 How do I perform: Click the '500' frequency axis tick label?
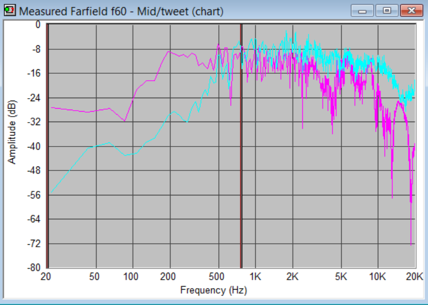[216, 277]
